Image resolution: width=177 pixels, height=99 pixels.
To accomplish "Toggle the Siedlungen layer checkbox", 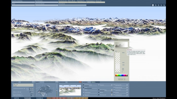I will pyautogui.click(x=83, y=92).
